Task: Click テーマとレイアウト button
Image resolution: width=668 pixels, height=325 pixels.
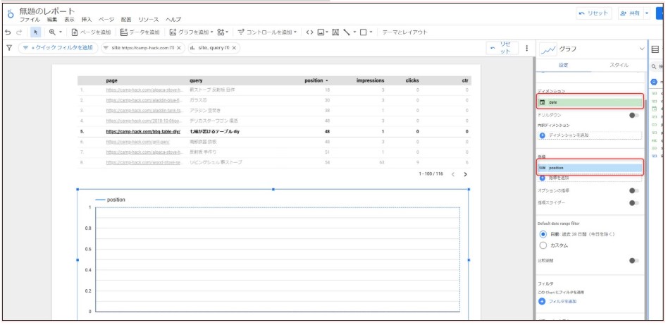Action: point(404,32)
